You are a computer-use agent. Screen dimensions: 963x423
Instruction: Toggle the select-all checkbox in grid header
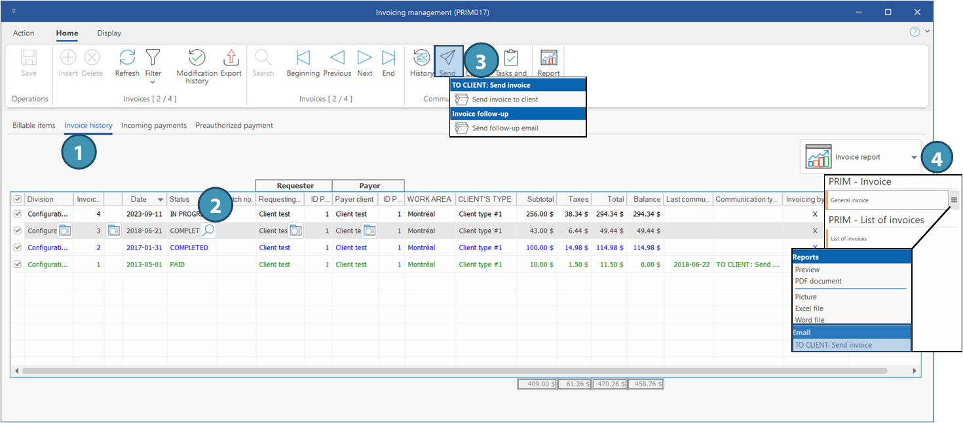[18, 199]
